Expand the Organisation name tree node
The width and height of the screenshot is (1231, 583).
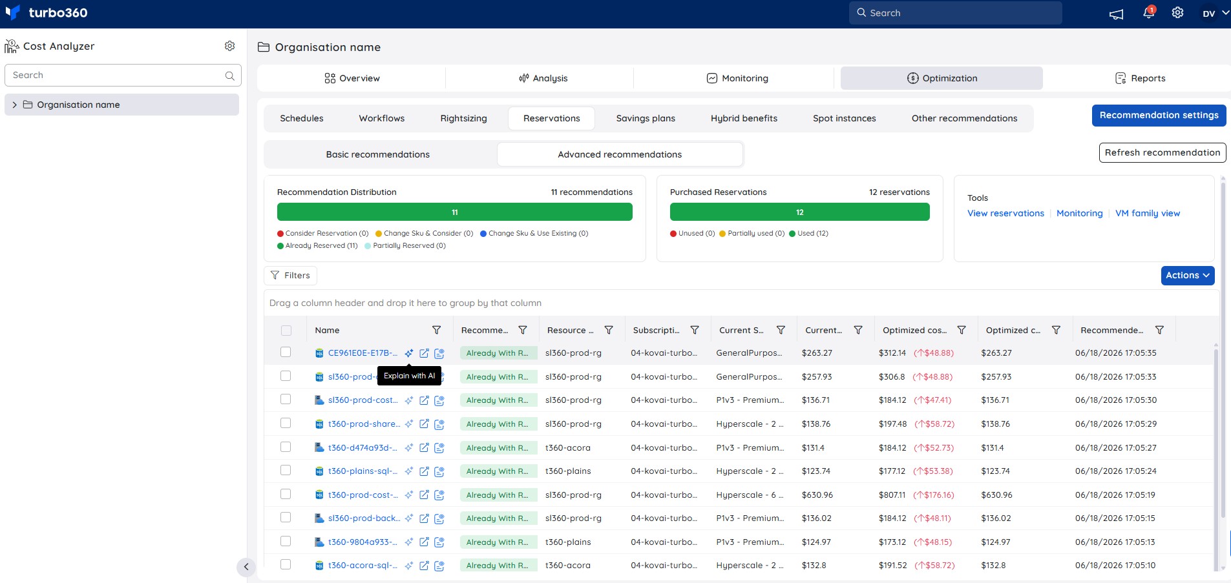point(14,105)
